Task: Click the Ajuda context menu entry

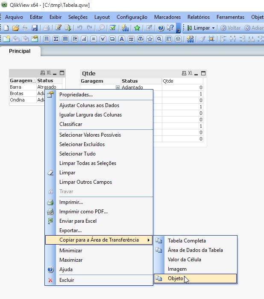Action: (x=99, y=269)
